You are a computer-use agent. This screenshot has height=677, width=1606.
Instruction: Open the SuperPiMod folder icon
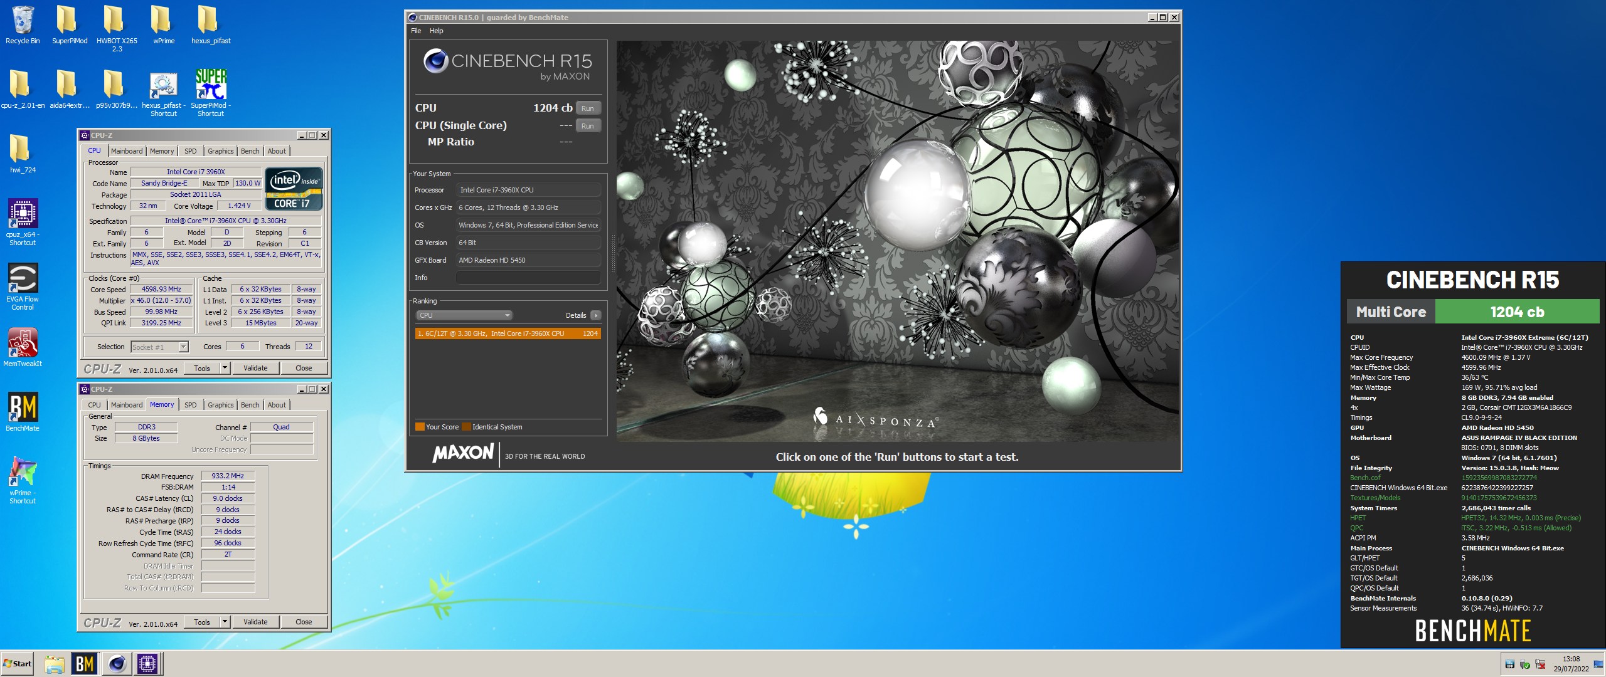point(69,25)
